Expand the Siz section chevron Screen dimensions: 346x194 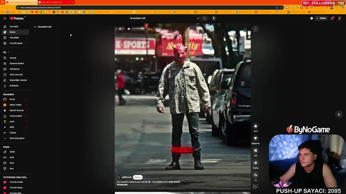pos(8,52)
